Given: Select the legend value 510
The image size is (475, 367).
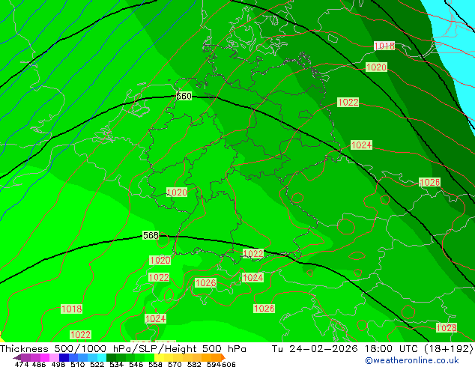Looking at the screenshot, I should point(78,364).
